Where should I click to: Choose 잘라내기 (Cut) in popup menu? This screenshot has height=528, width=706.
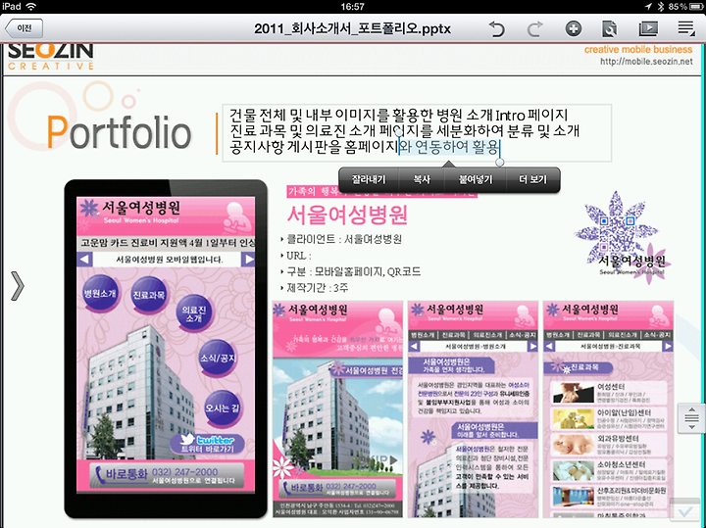pos(369,179)
